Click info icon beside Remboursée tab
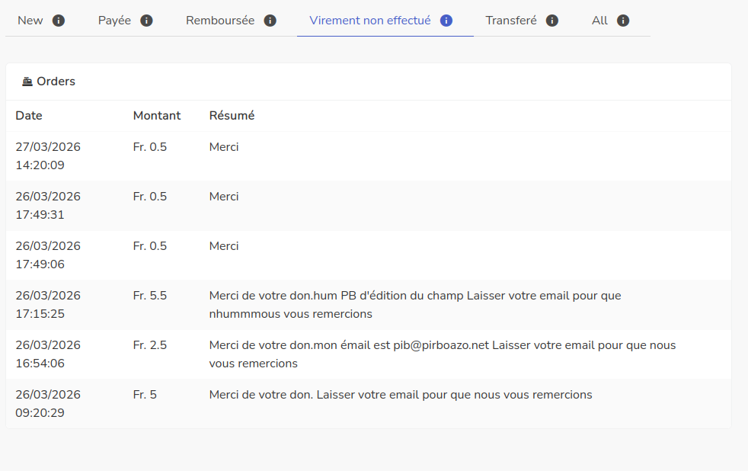Viewport: 748px width, 471px height. click(270, 21)
